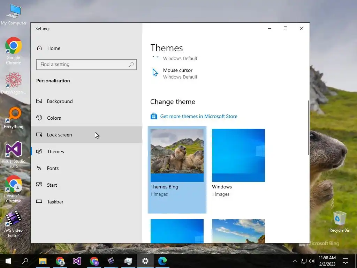Click the Lock screen icon in sidebar

click(39, 135)
